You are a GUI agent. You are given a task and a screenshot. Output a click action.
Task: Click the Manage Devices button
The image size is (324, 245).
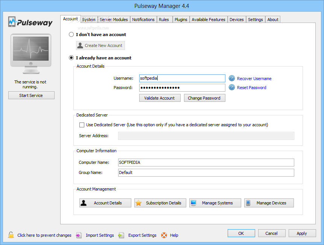269,203
